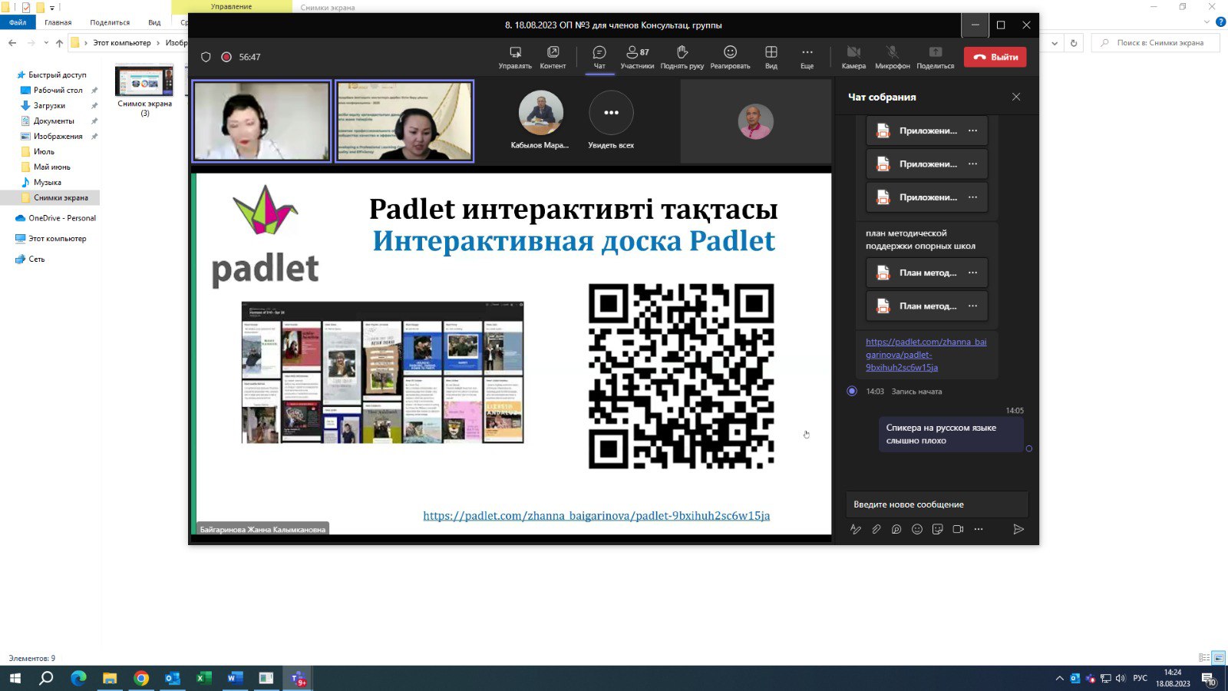Open more compose options in chat
1228x691 pixels.
click(978, 529)
